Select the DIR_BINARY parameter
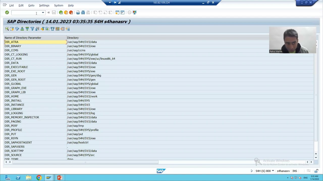 [13, 46]
